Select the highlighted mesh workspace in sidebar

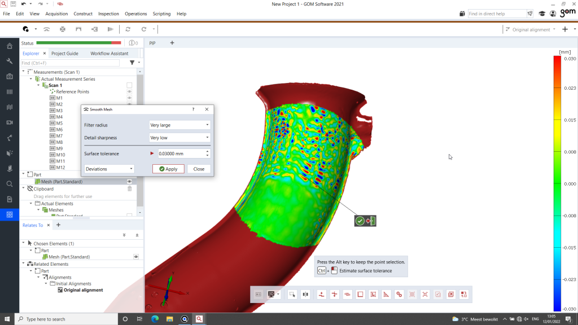coord(10,214)
